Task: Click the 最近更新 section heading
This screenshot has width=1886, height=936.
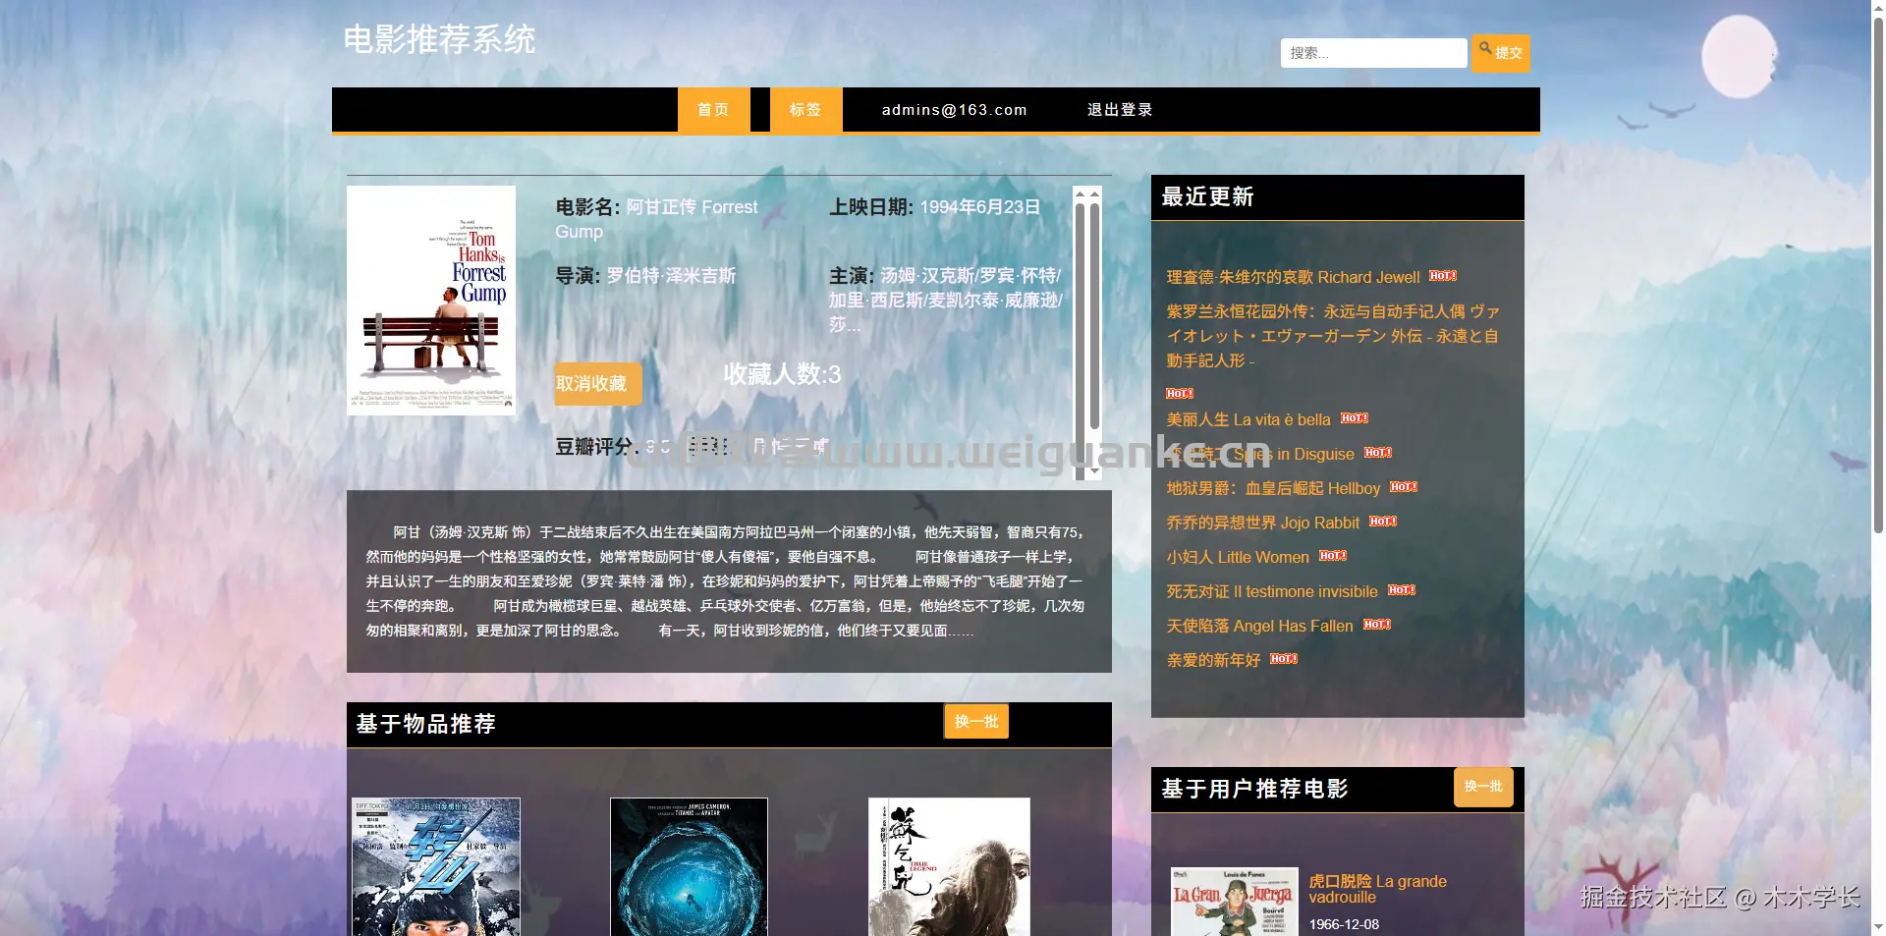Action: pyautogui.click(x=1207, y=197)
